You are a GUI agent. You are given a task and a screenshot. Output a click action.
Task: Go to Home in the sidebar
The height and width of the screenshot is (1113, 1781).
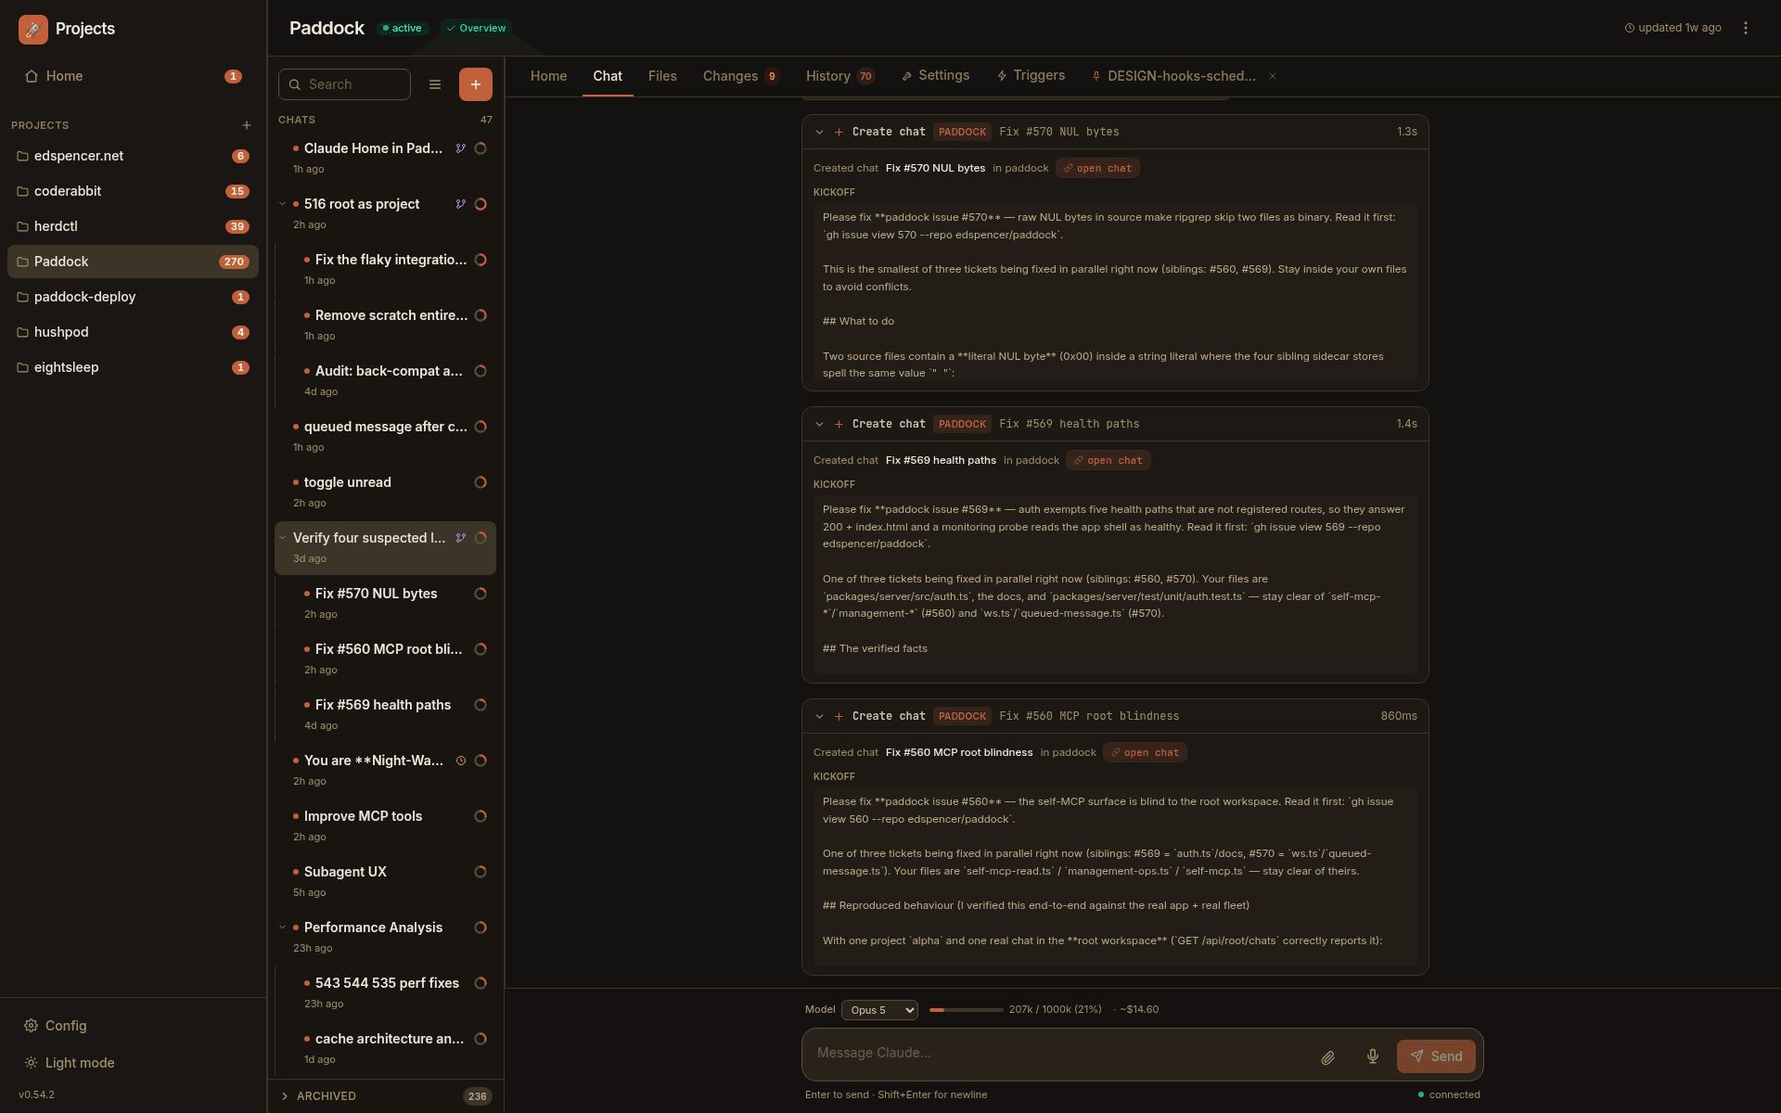[133, 76]
